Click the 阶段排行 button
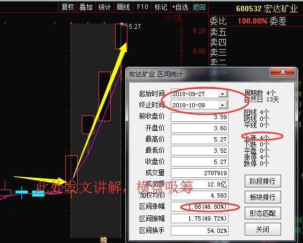 (263, 181)
